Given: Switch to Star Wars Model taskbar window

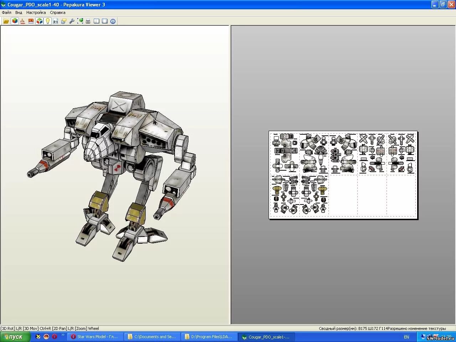Looking at the screenshot, I should [x=96, y=337].
